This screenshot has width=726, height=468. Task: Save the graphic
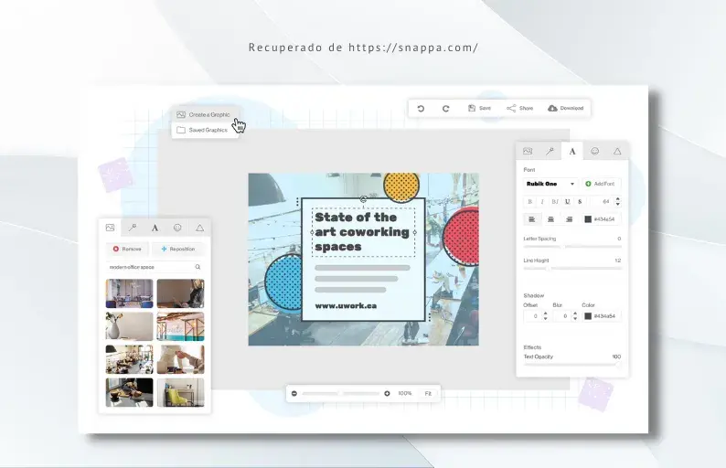(x=479, y=108)
